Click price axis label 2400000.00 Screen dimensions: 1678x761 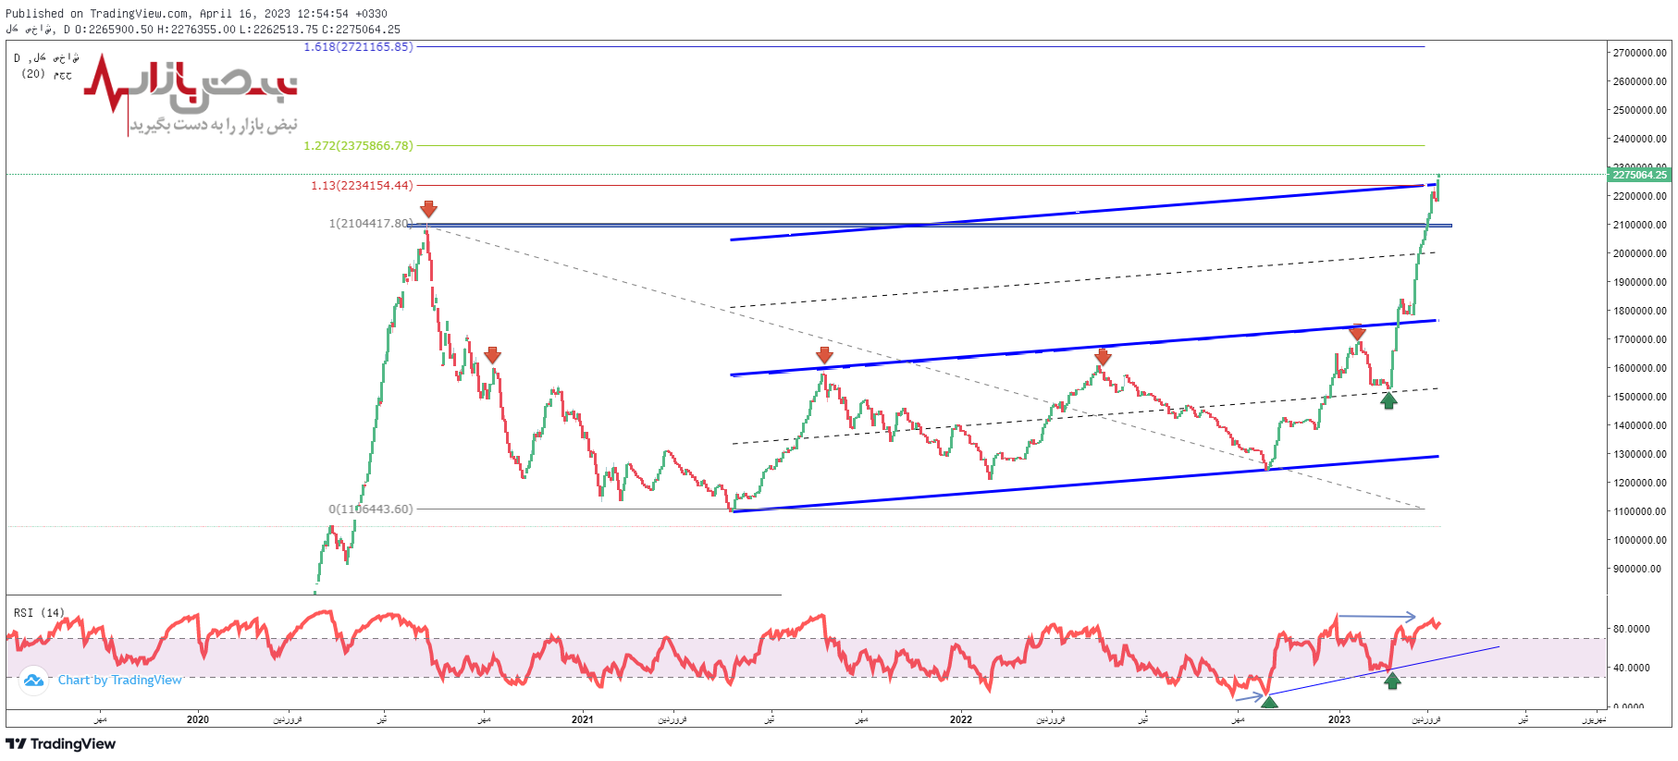pyautogui.click(x=1639, y=140)
